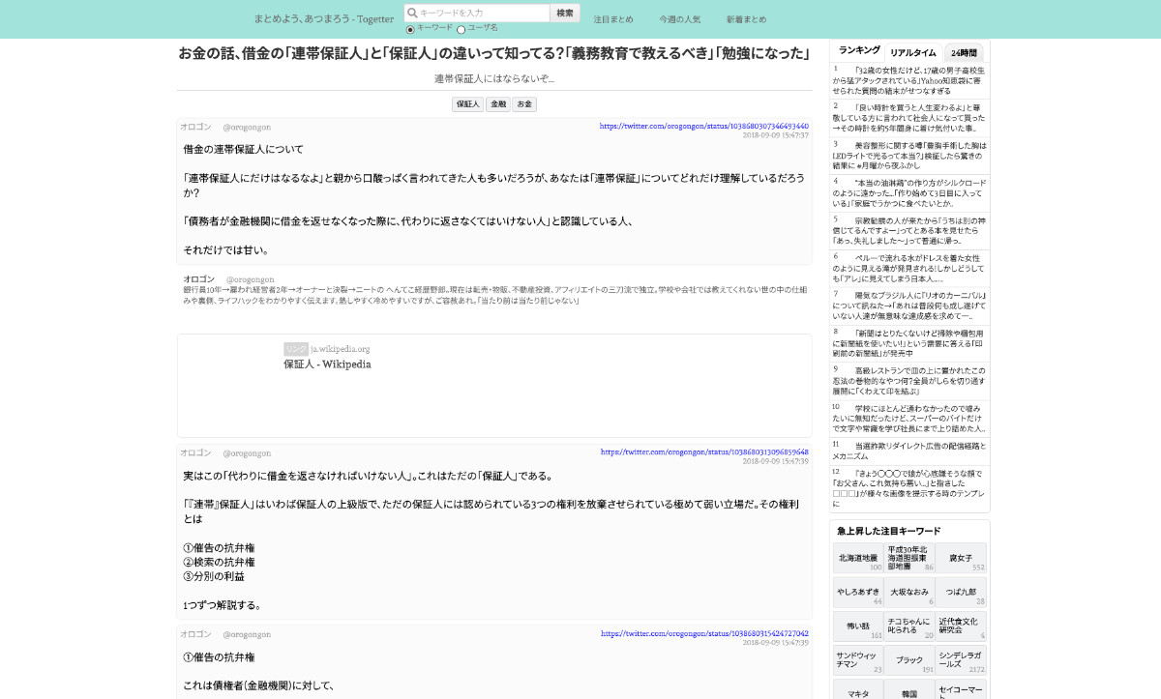Click the @orogongon username link

coord(248,127)
